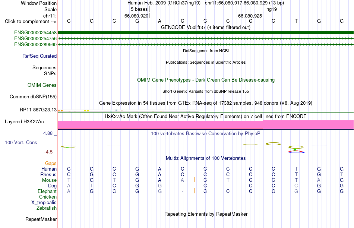The height and width of the screenshot is (228, 354).
Task: Click the Window Position label
Action: pyautogui.click(x=39, y=3)
